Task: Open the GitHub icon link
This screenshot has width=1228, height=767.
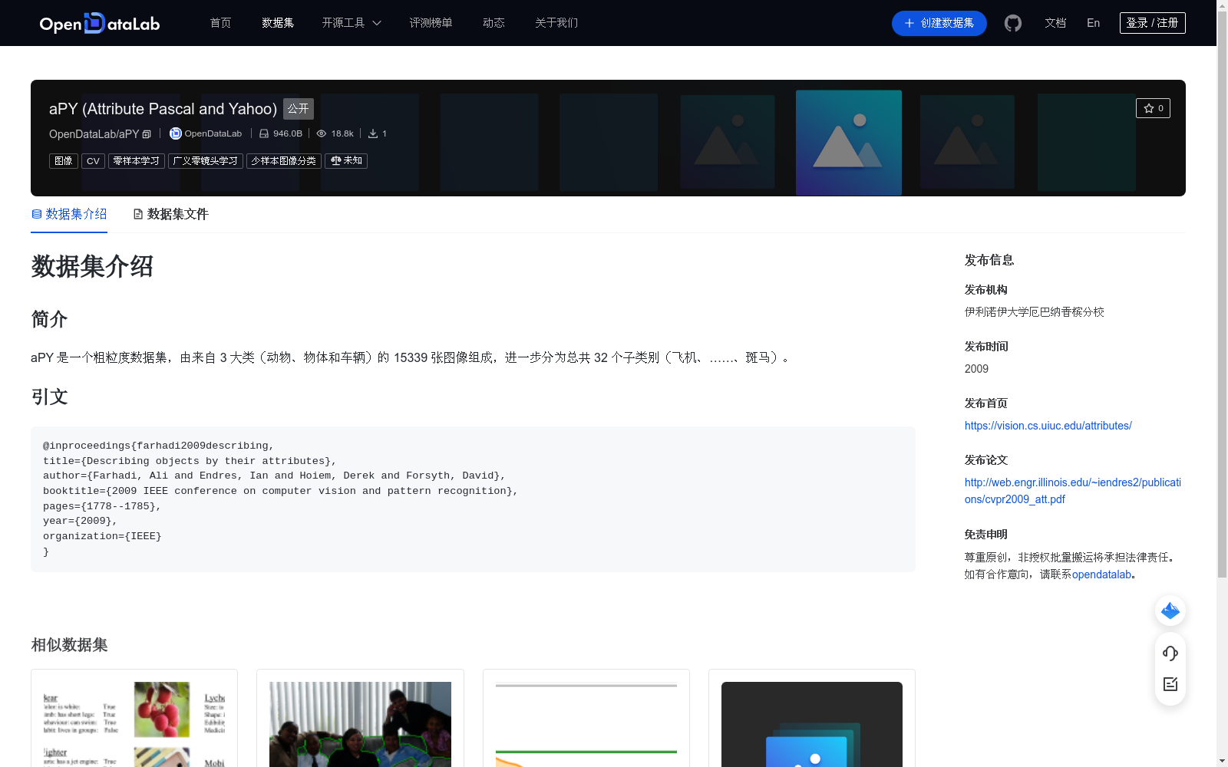Action: (1013, 23)
